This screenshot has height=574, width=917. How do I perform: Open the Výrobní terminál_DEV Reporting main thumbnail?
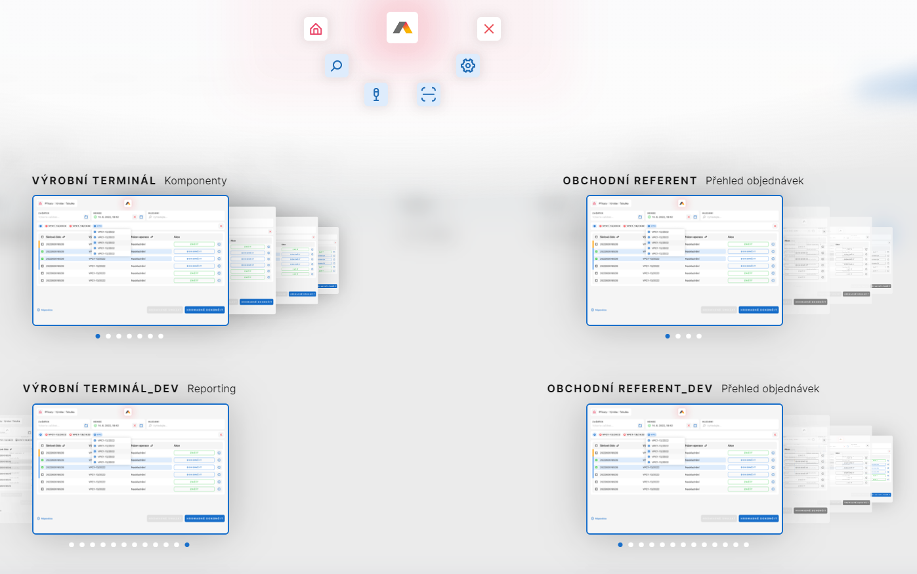(x=131, y=469)
